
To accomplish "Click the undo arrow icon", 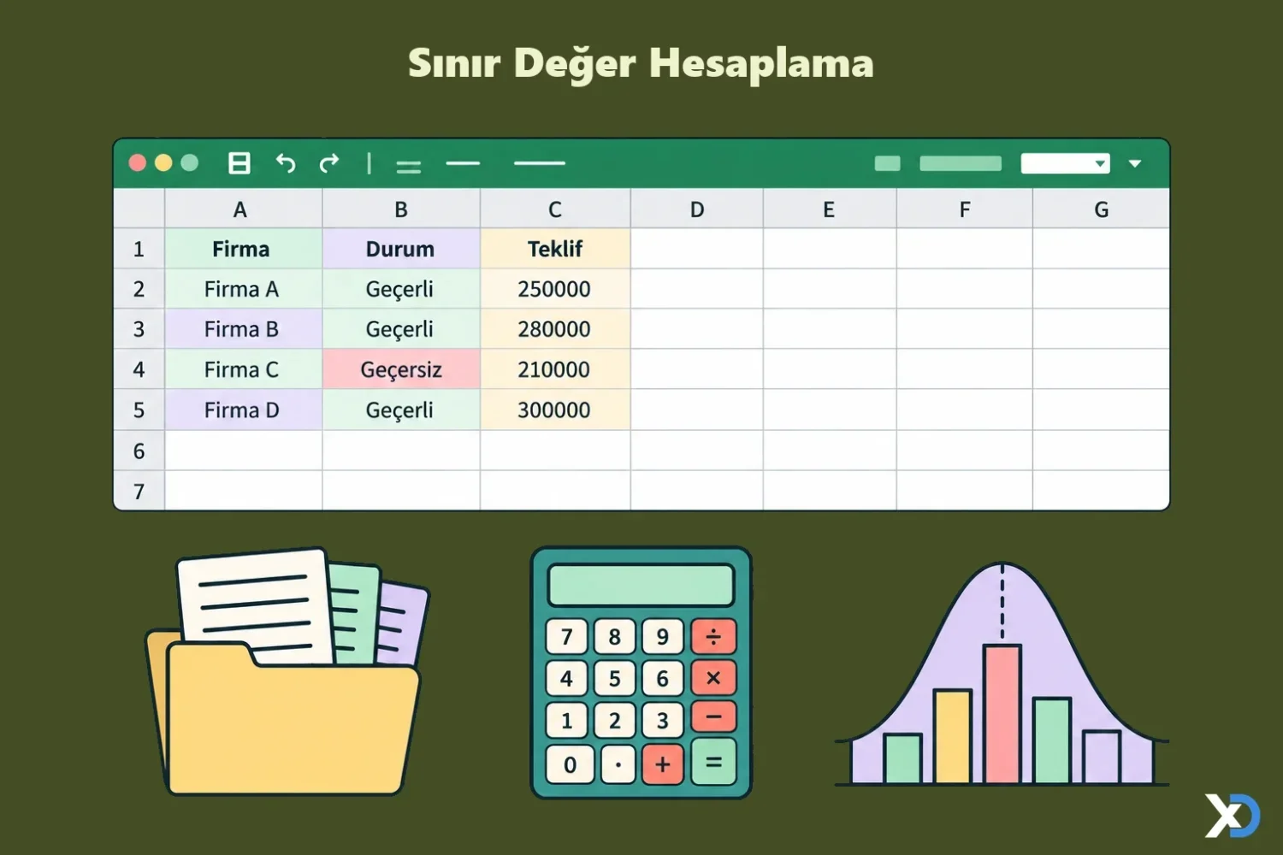I will click(286, 162).
